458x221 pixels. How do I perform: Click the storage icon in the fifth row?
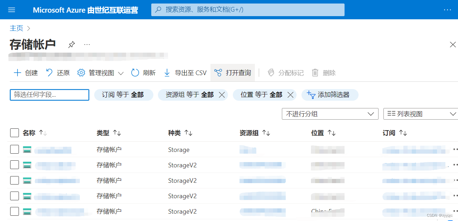(27, 212)
